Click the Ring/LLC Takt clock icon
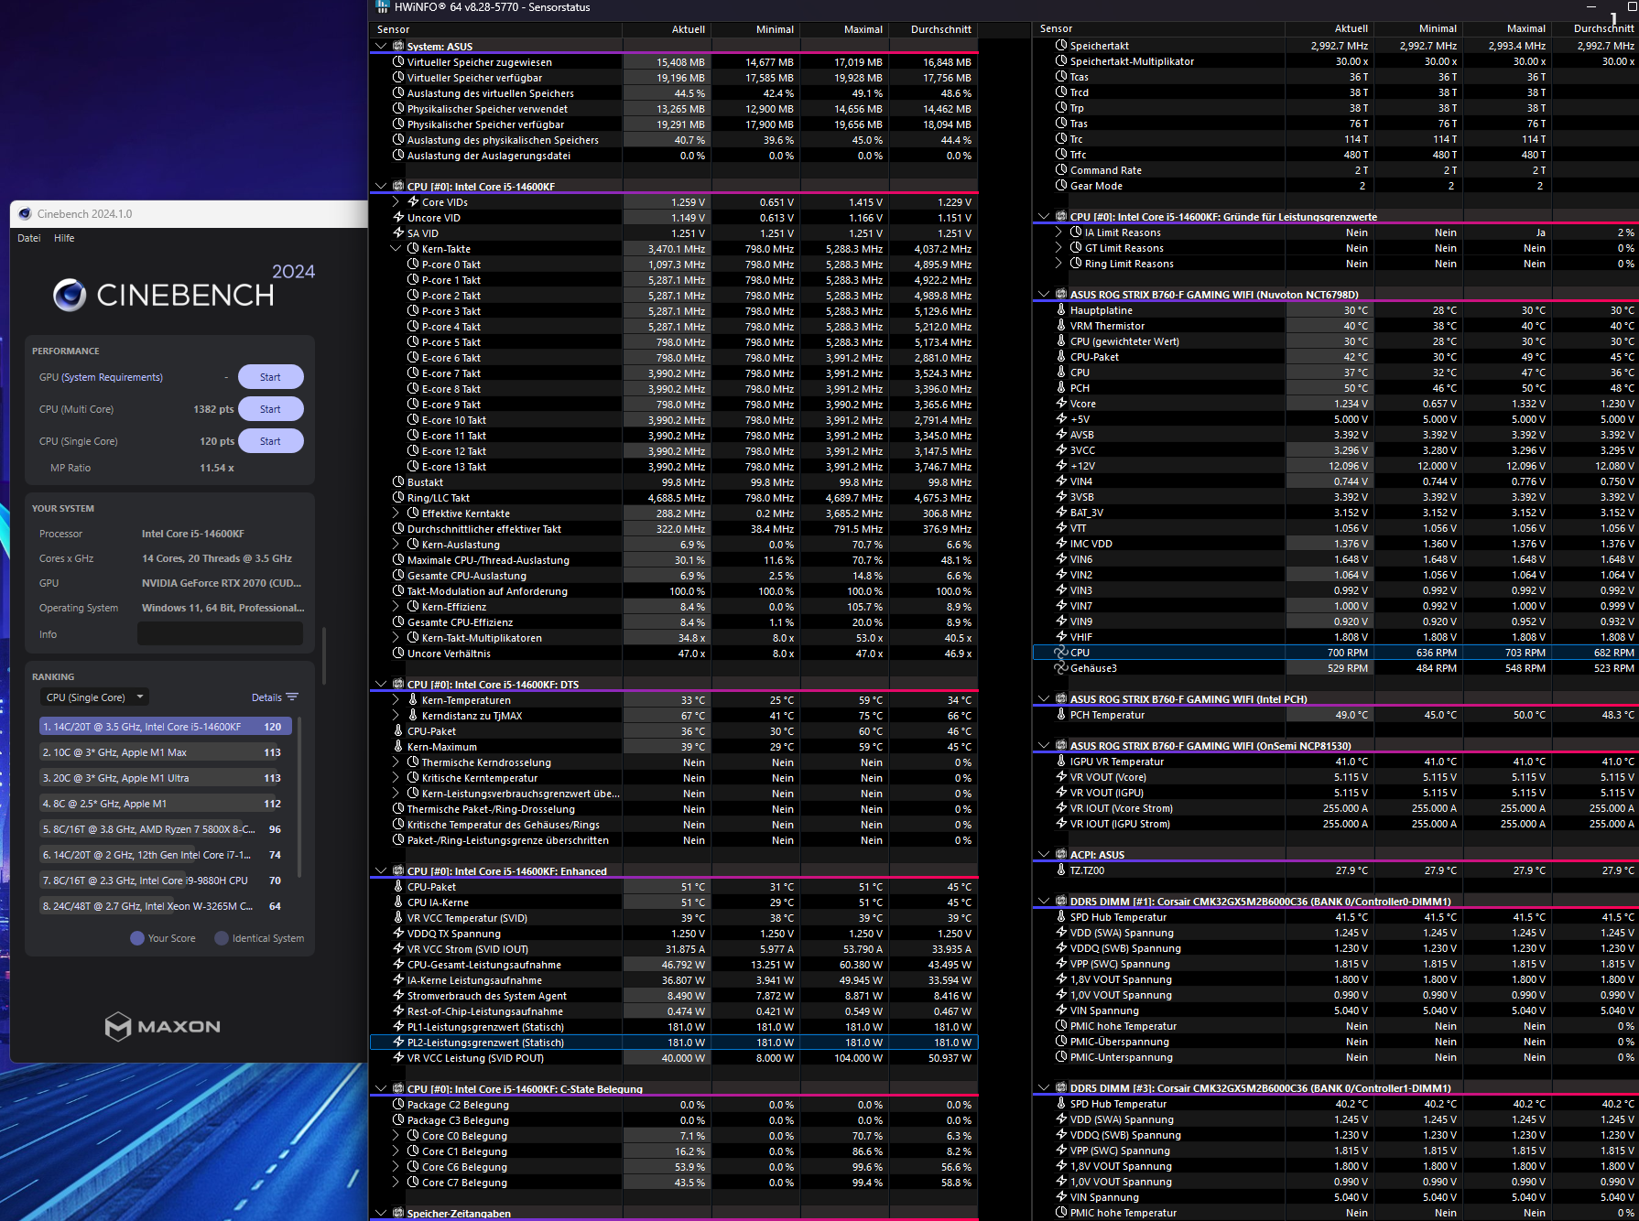 [398, 498]
